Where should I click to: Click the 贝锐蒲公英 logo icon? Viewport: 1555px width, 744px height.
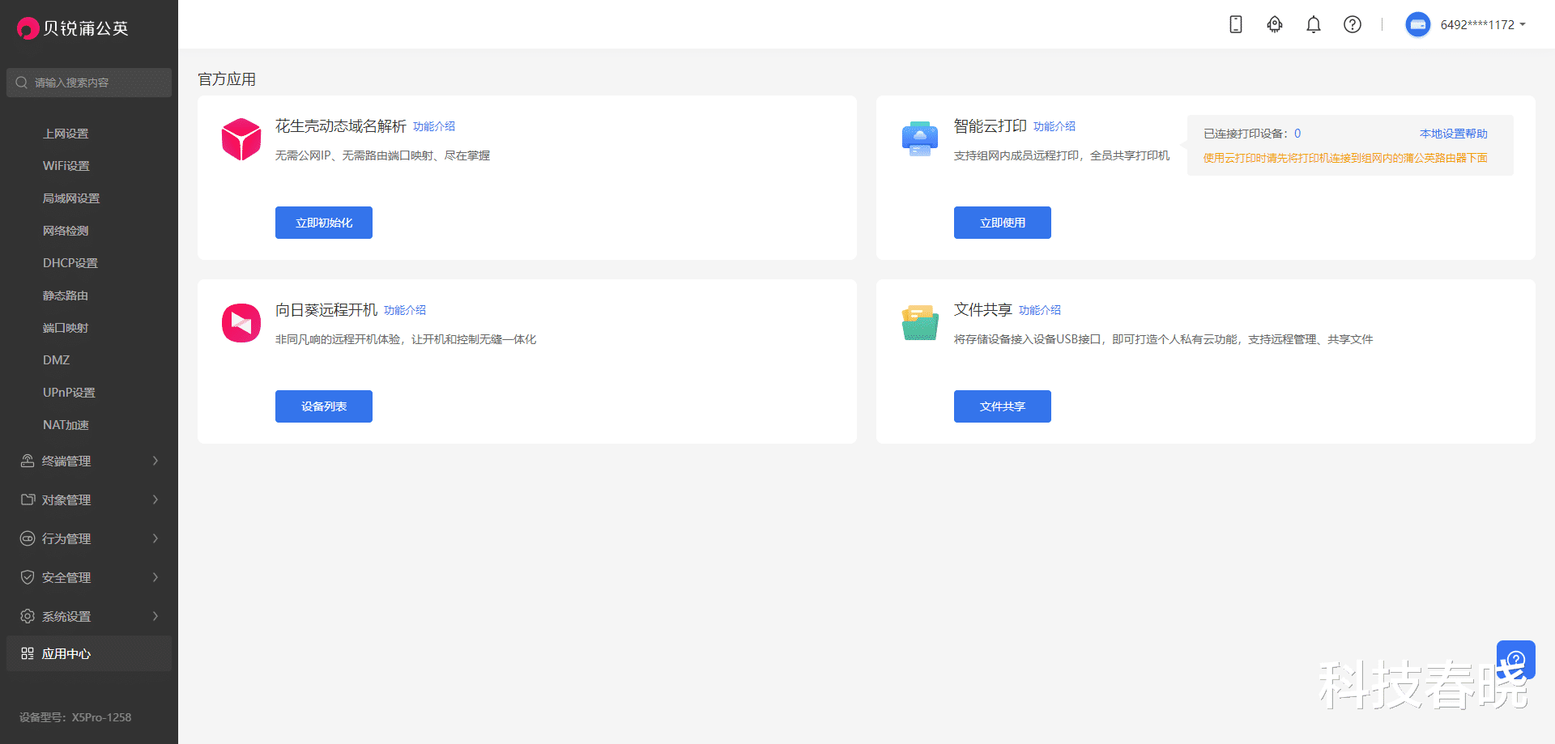click(28, 28)
